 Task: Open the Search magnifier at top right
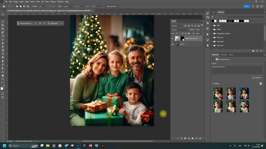[x=253, y=6]
